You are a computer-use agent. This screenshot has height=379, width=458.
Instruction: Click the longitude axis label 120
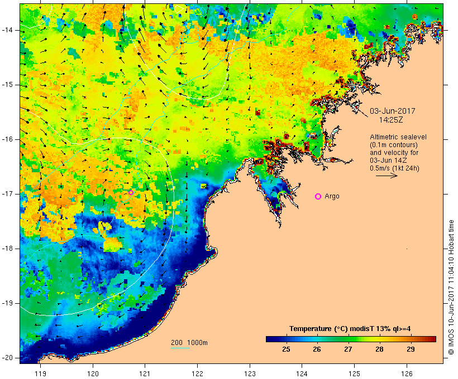click(93, 374)
